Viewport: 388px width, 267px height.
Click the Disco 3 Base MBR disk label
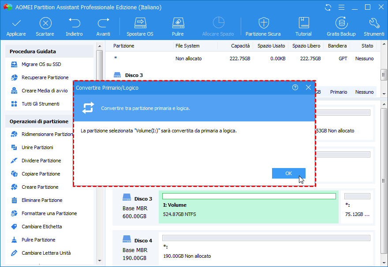(135, 208)
